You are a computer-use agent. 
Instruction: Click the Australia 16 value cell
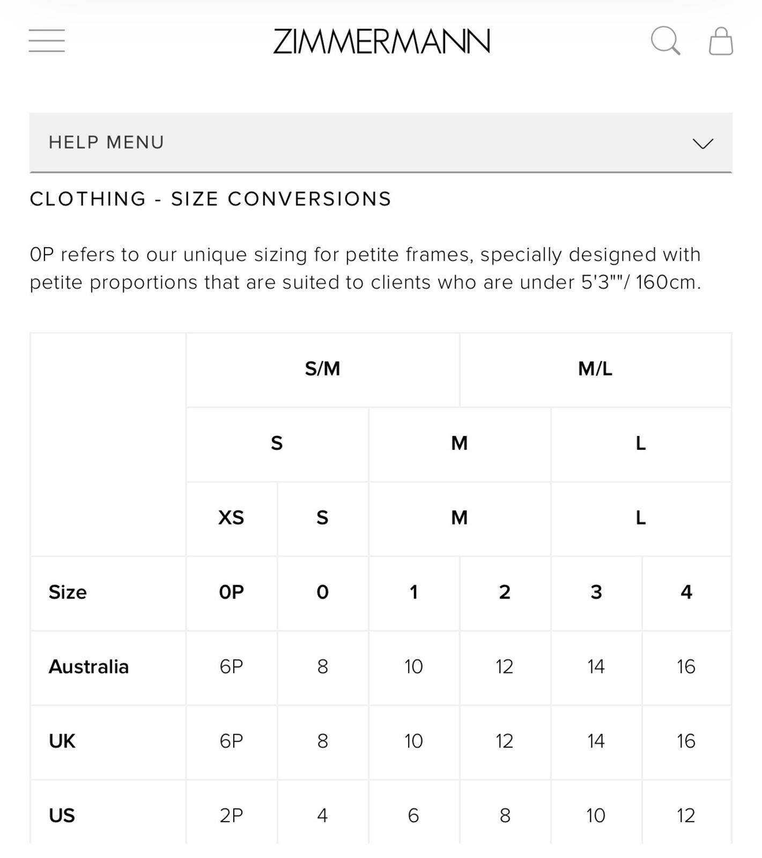[x=686, y=668]
